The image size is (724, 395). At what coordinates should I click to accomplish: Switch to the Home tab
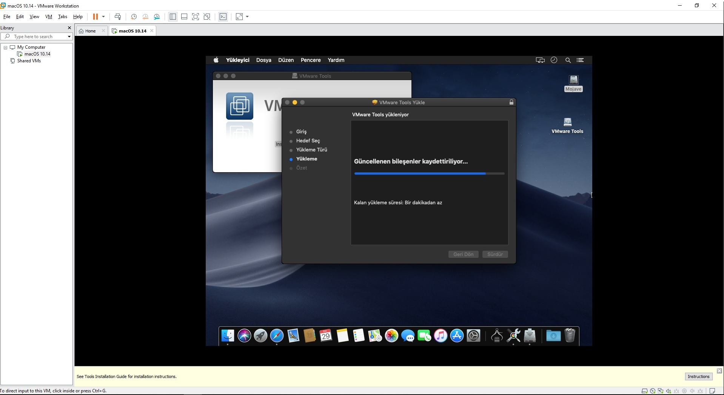click(90, 31)
